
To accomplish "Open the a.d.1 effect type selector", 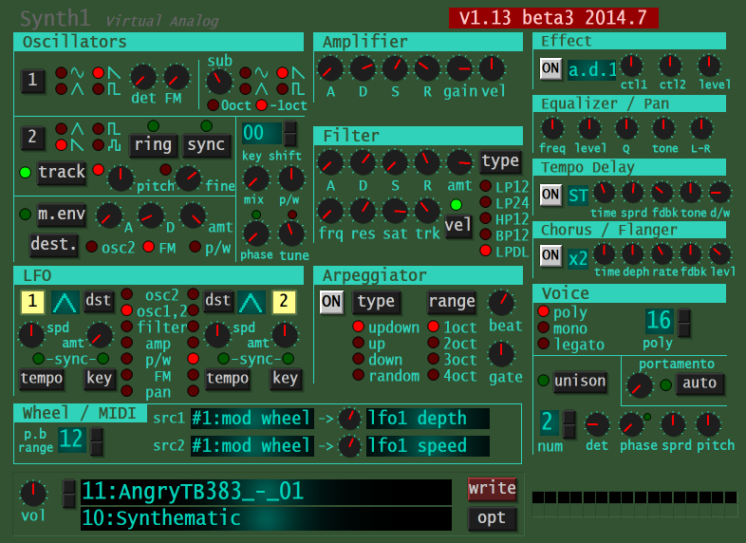I will pos(592,69).
